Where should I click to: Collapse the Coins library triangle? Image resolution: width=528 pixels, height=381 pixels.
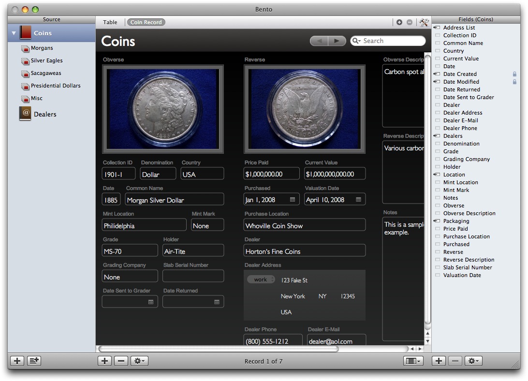click(14, 33)
